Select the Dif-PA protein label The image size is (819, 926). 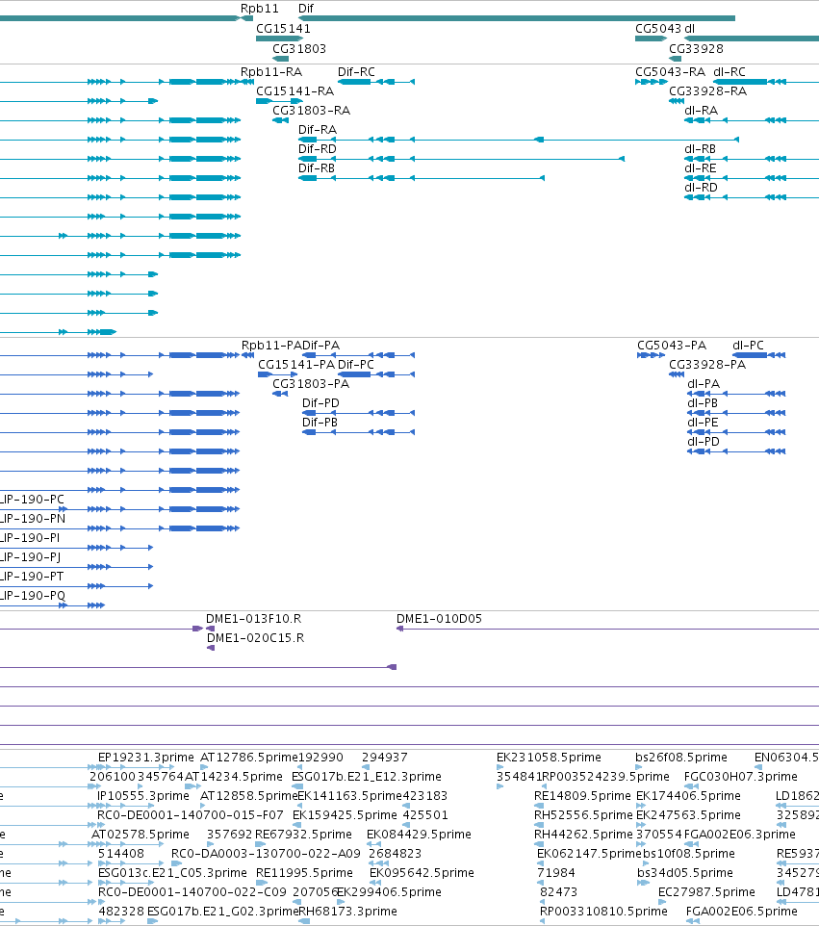[x=321, y=346]
